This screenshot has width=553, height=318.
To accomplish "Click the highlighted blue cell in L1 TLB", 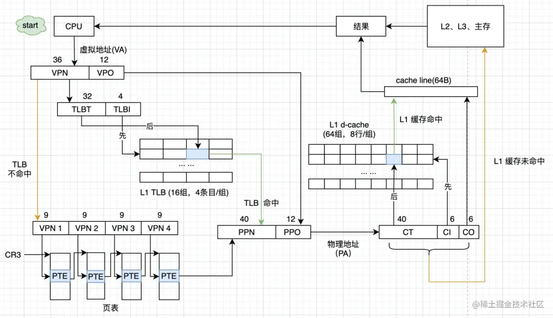I will [x=197, y=154].
